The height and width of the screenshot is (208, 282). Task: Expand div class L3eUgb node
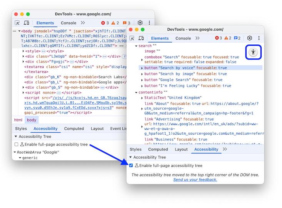click(x=23, y=56)
